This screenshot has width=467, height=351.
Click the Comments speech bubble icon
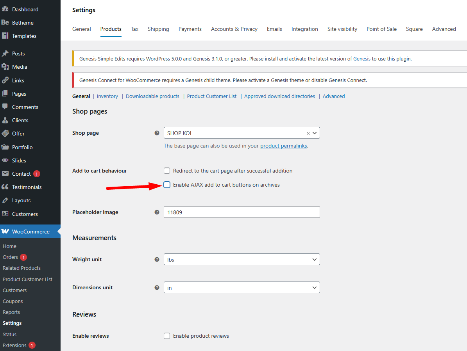click(x=5, y=107)
